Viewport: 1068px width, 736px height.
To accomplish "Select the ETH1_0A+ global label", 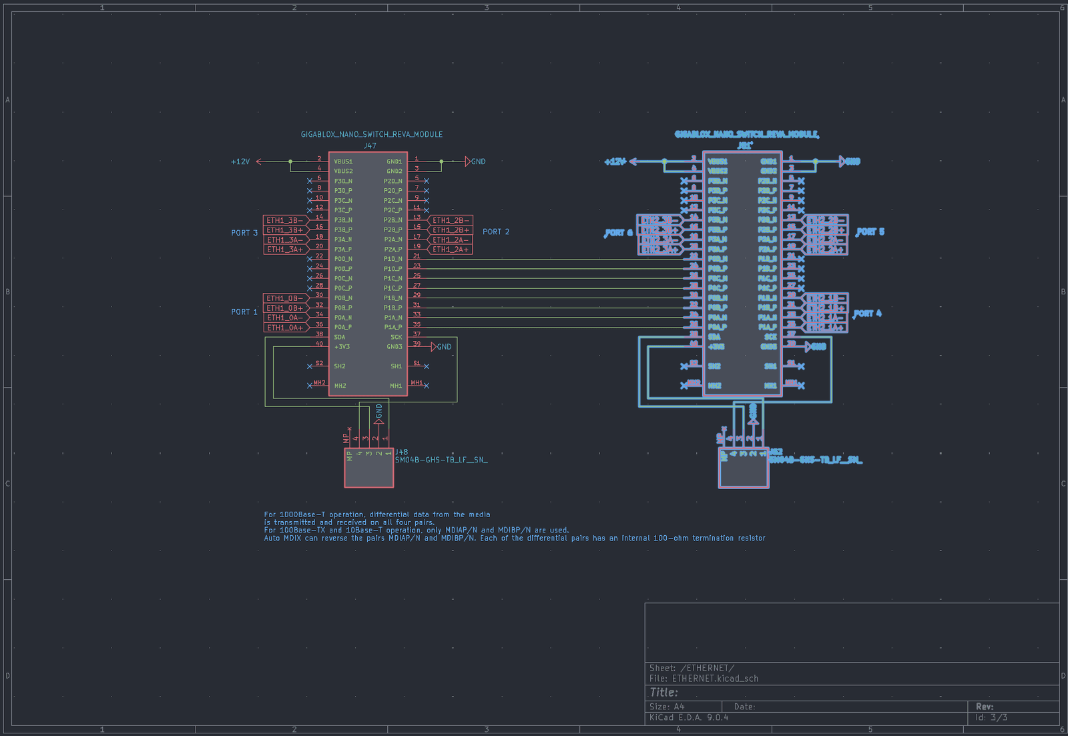I will [x=287, y=328].
